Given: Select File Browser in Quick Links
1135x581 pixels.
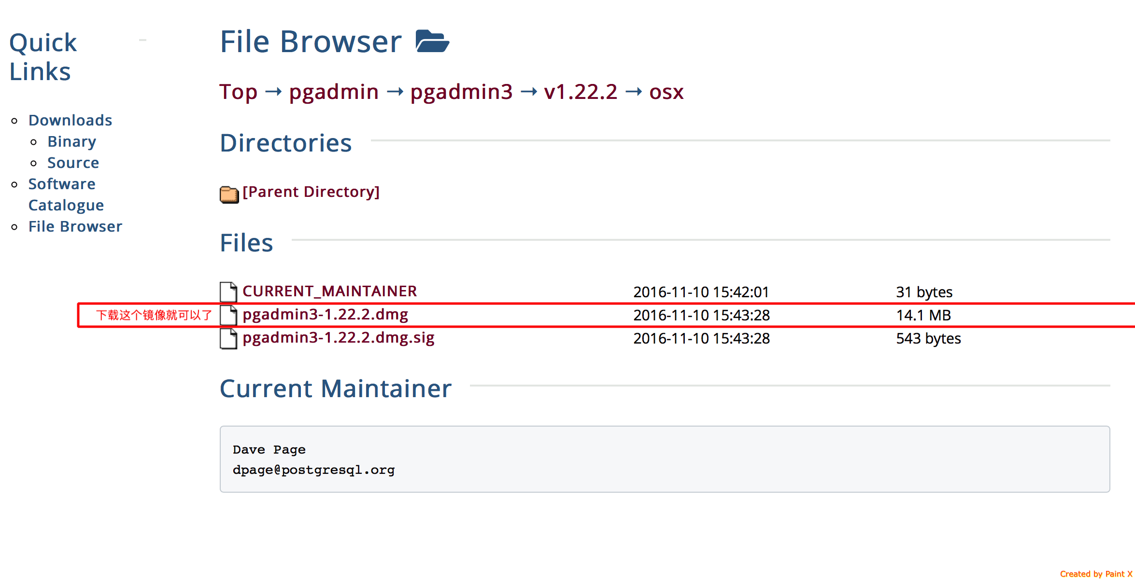Looking at the screenshot, I should 75,226.
